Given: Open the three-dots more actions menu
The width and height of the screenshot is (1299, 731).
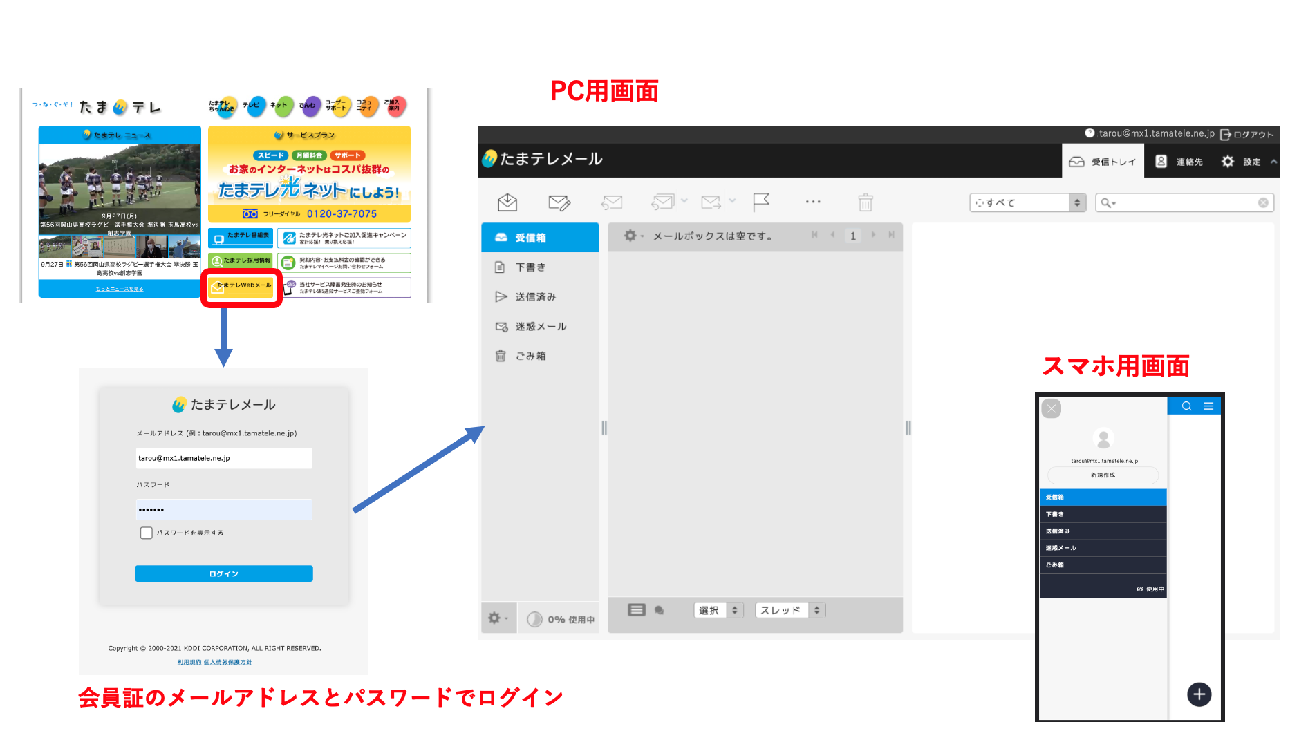Looking at the screenshot, I should [813, 202].
